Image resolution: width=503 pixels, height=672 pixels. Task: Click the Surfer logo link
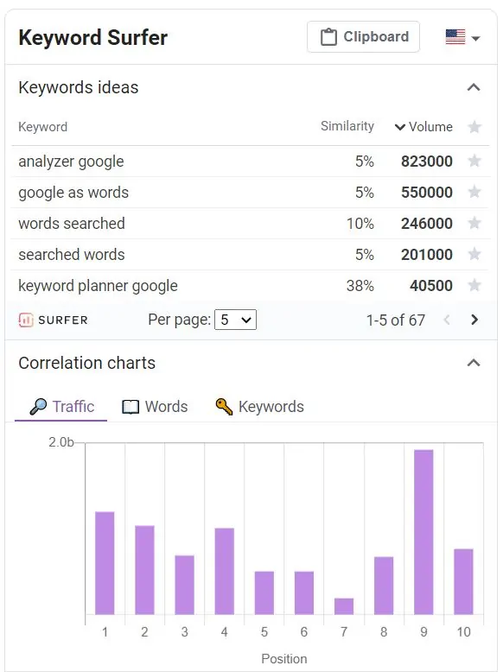click(54, 320)
